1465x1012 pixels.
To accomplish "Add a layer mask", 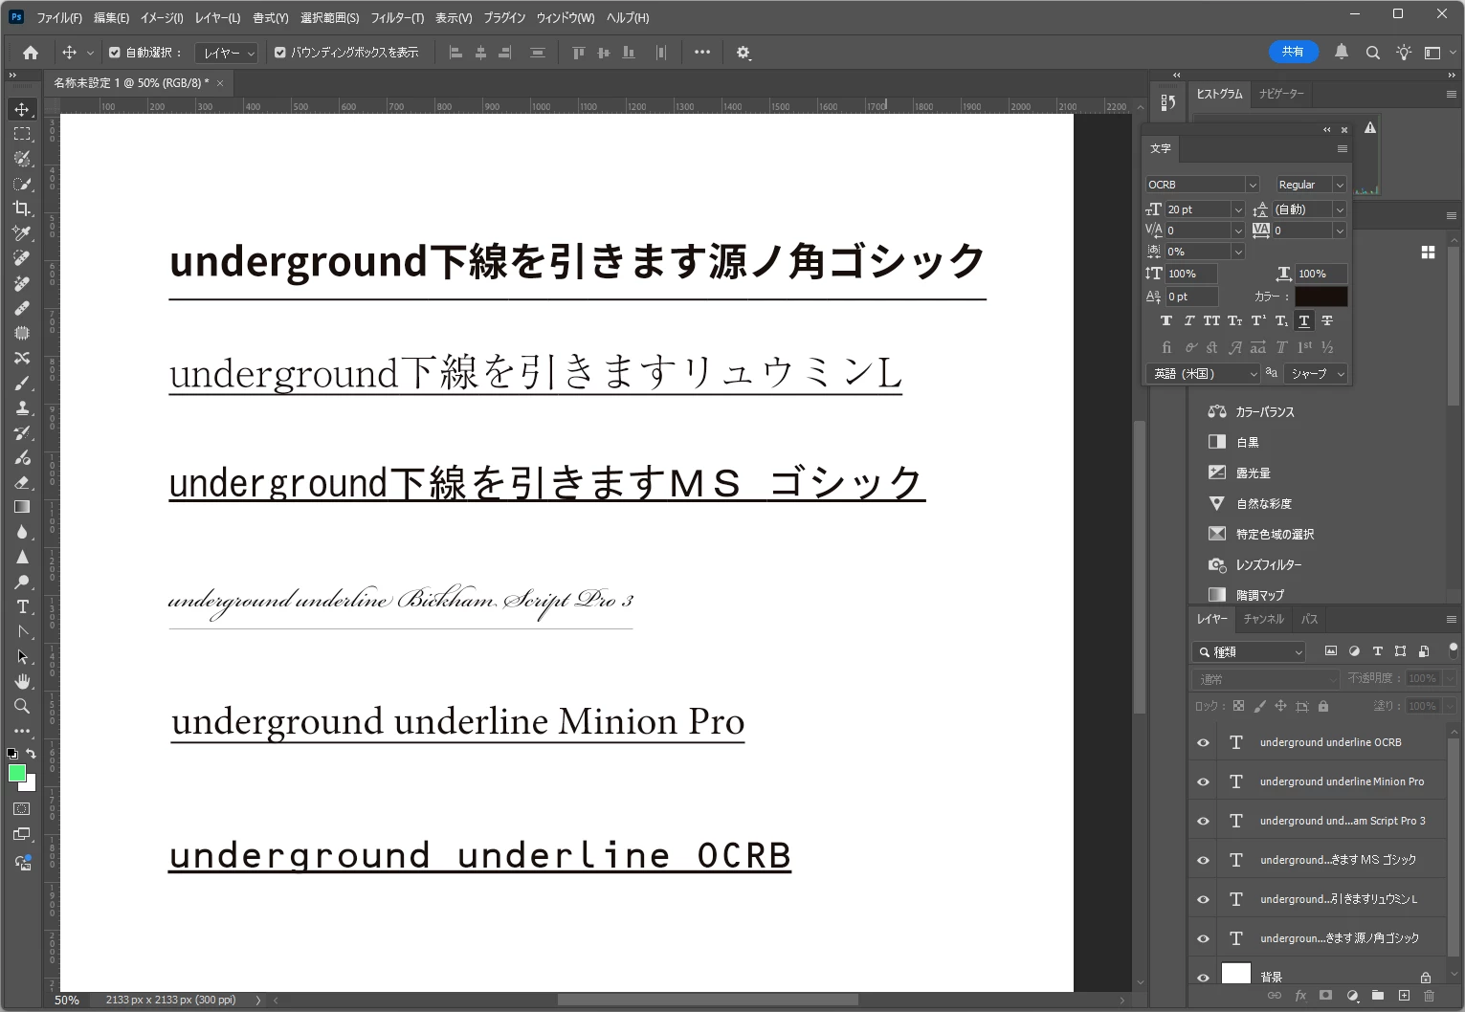I will point(1325,996).
